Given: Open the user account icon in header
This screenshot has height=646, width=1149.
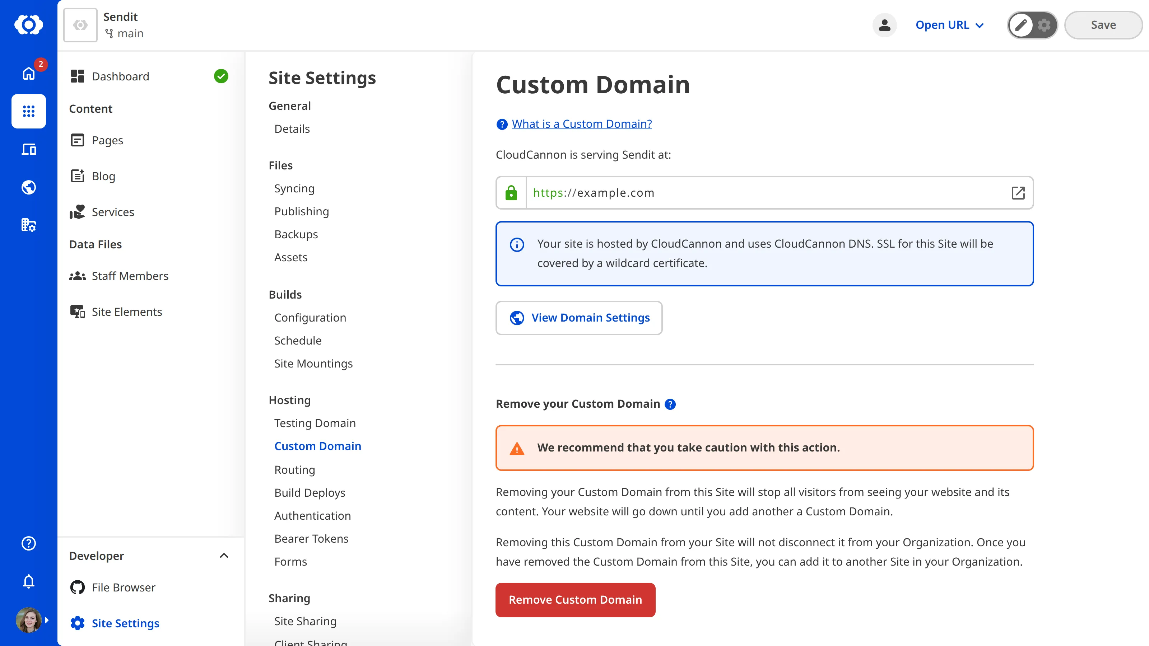Looking at the screenshot, I should [884, 25].
